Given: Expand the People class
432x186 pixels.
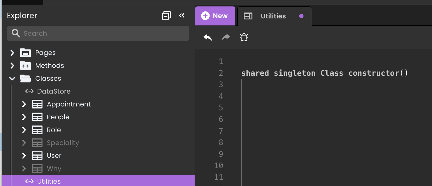Looking at the screenshot, I should click(x=24, y=117).
